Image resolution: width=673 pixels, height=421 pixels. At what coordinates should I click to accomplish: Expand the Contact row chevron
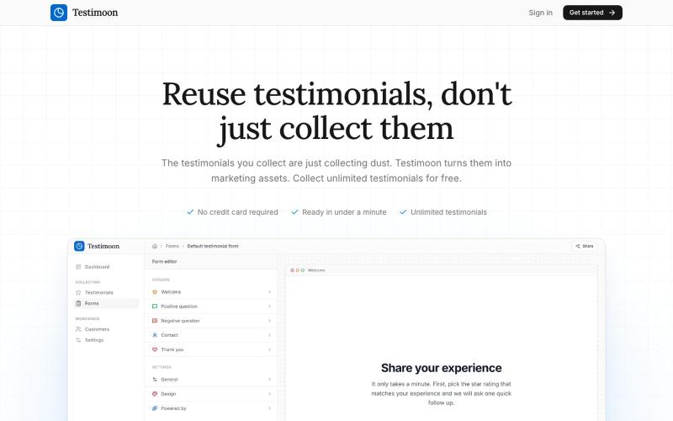click(269, 335)
